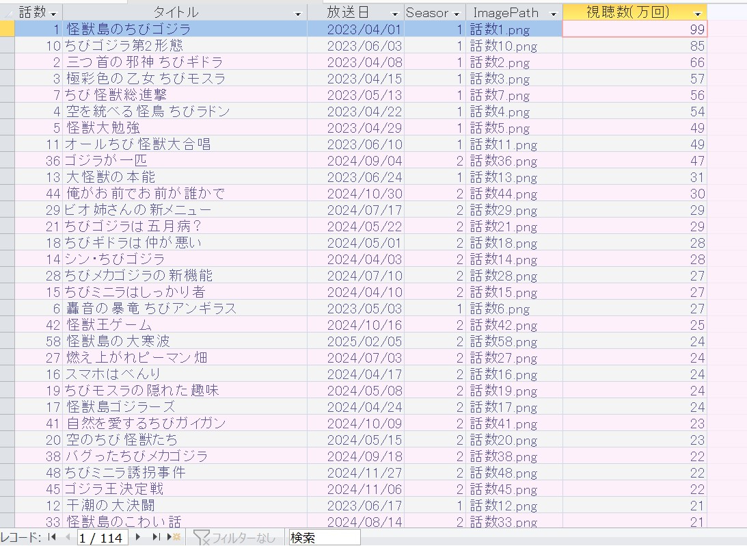Screen dimensions: 747x546
Task: Click title スマホはべんり
Action: coord(185,374)
